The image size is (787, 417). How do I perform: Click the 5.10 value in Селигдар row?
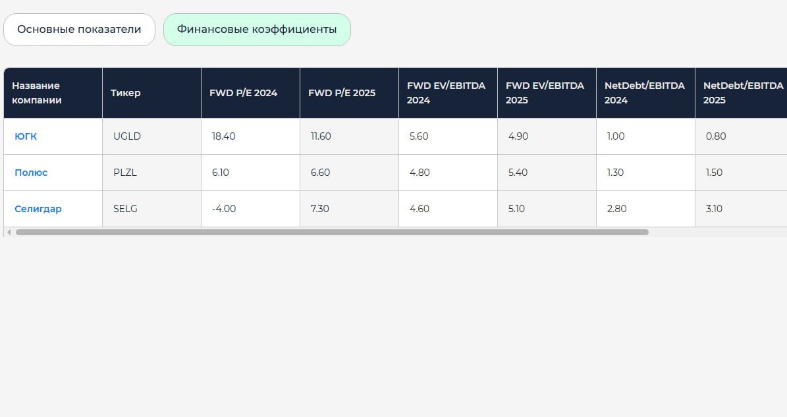[x=516, y=209]
